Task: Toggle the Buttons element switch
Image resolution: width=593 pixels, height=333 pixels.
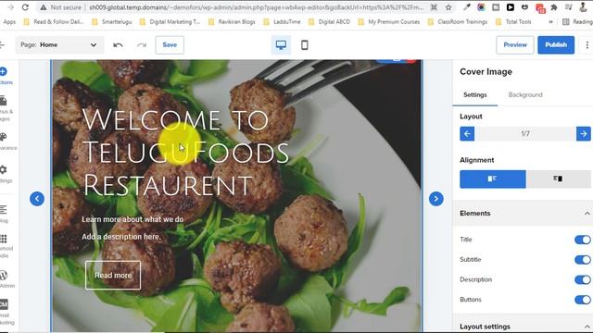Action: [583, 300]
